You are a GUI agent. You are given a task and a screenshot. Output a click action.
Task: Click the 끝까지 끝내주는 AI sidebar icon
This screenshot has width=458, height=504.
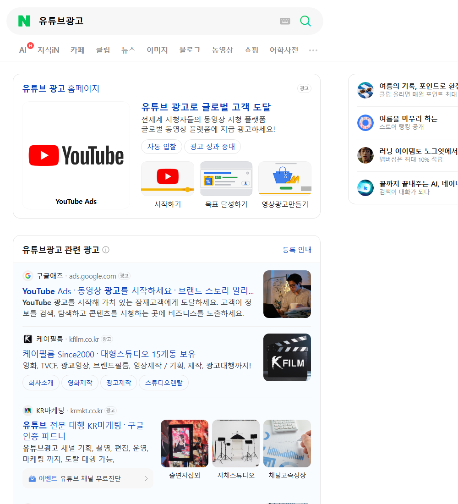(365, 187)
